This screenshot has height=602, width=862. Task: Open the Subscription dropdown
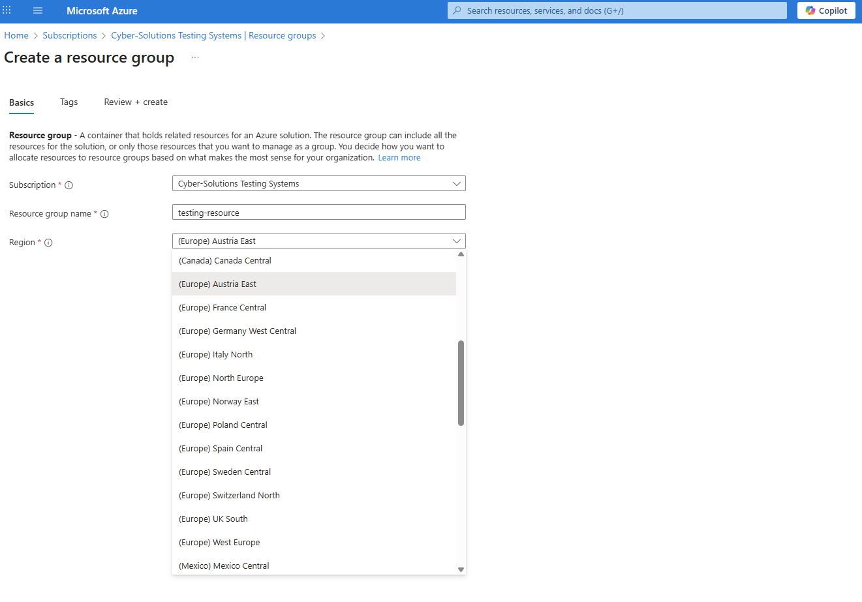click(318, 183)
